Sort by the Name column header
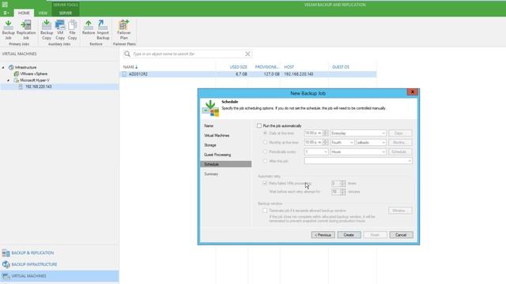 click(x=130, y=67)
